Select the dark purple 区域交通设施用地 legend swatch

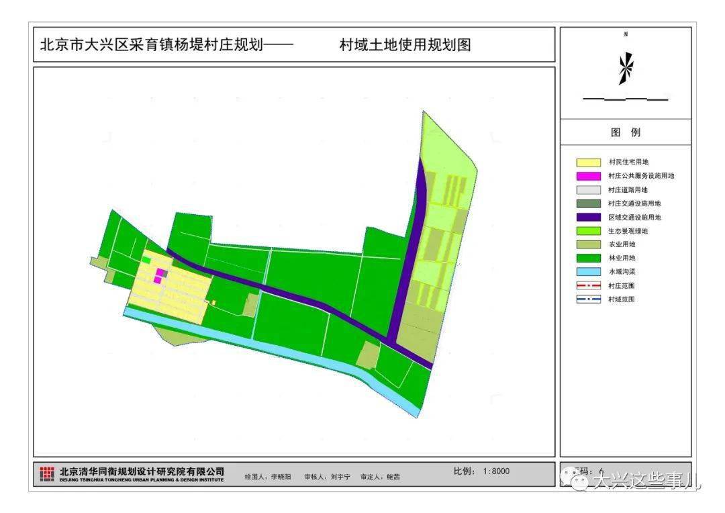click(588, 218)
